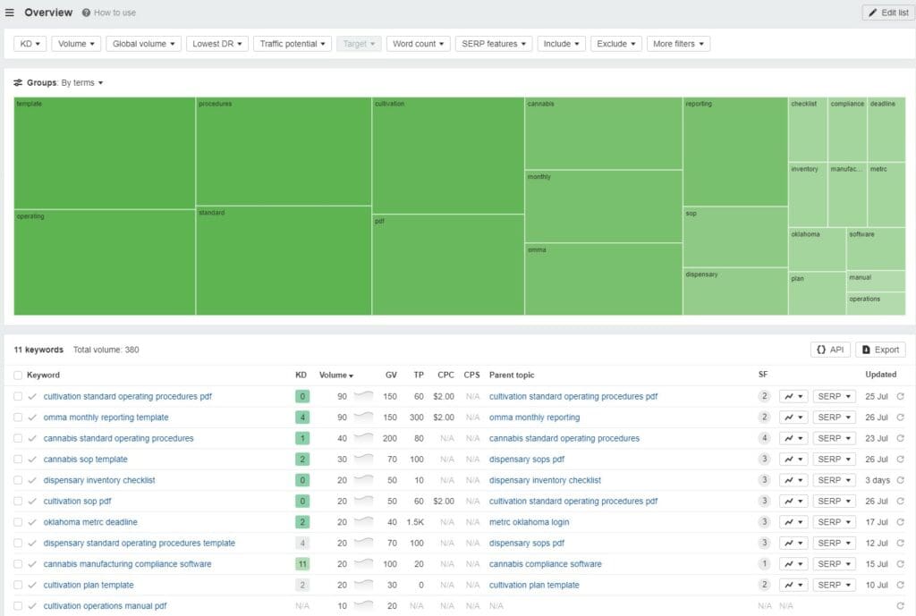This screenshot has height=616, width=916.
Task: Select checkbox for oklahoma metrc deadline
Action: tap(18, 522)
